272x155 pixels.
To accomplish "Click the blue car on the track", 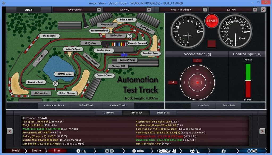I will point(124,55).
